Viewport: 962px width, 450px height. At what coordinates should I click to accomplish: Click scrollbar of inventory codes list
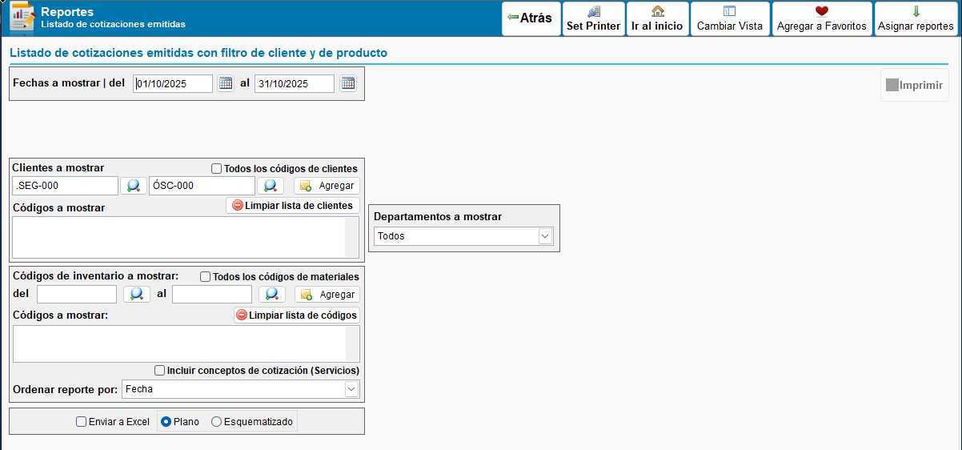(x=352, y=344)
